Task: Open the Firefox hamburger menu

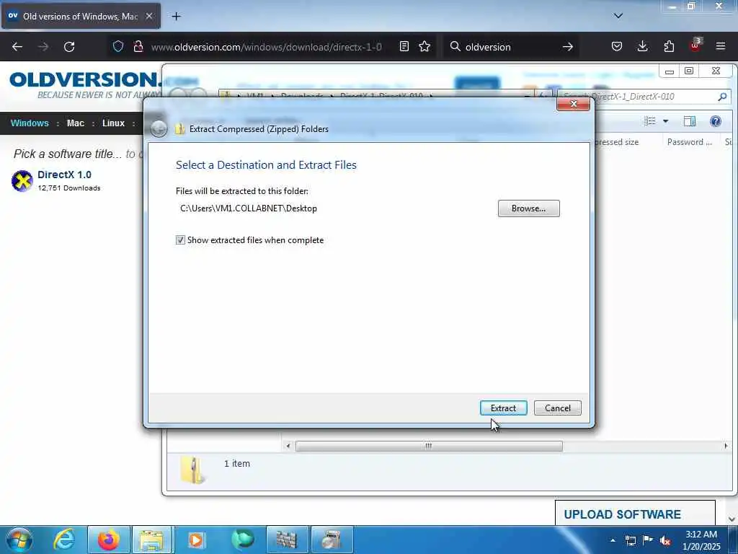Action: coord(721,46)
